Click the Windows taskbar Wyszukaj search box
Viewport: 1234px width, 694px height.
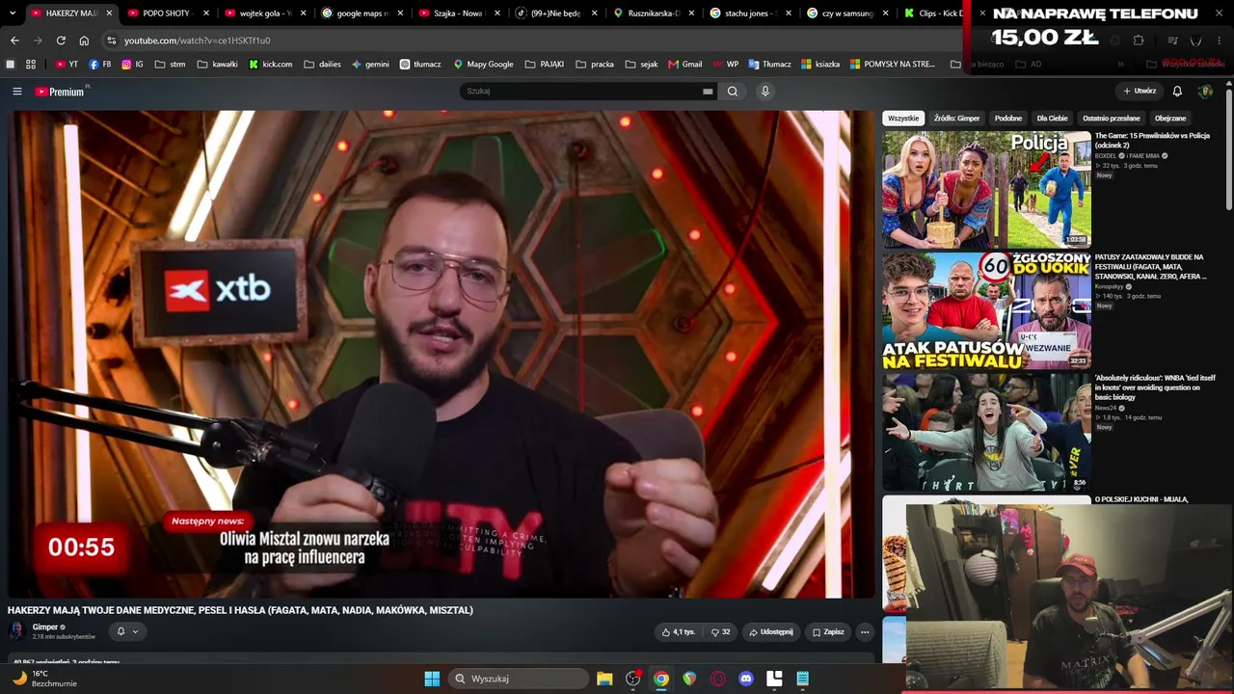[x=519, y=679]
